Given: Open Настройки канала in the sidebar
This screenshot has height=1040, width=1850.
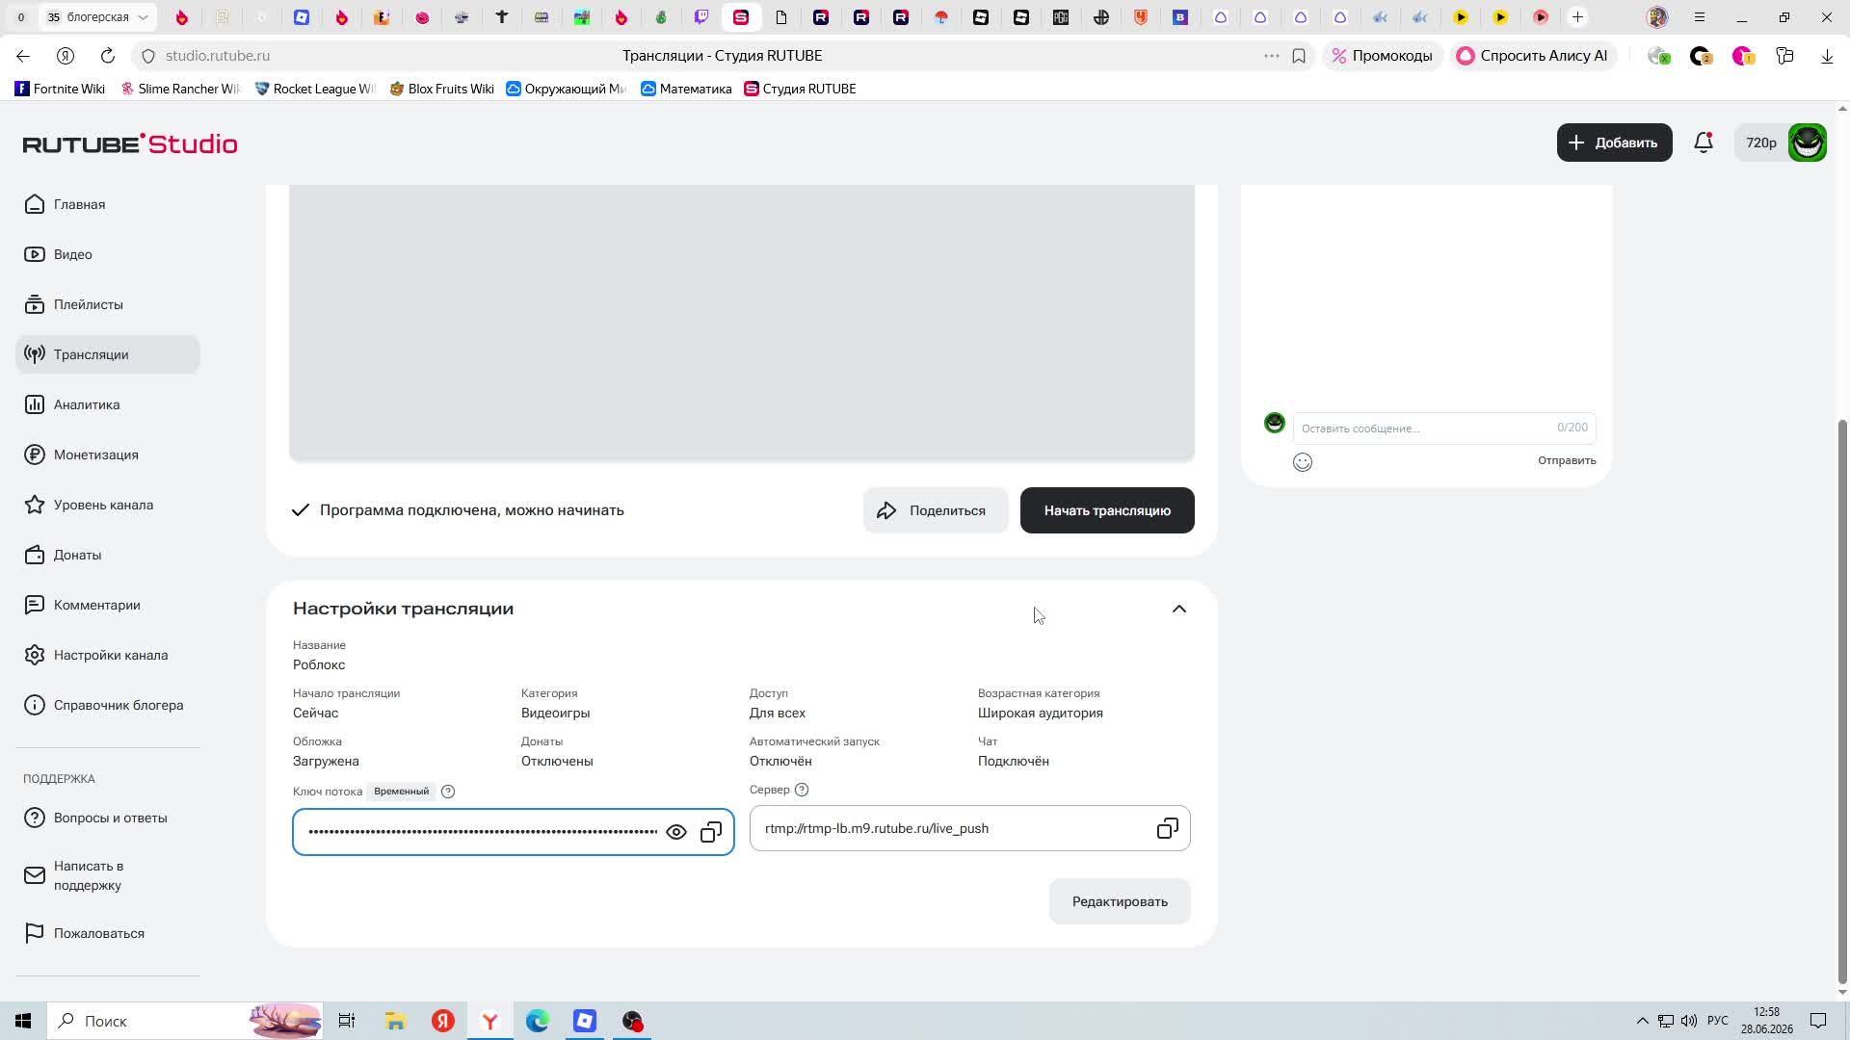Looking at the screenshot, I should click(x=108, y=655).
